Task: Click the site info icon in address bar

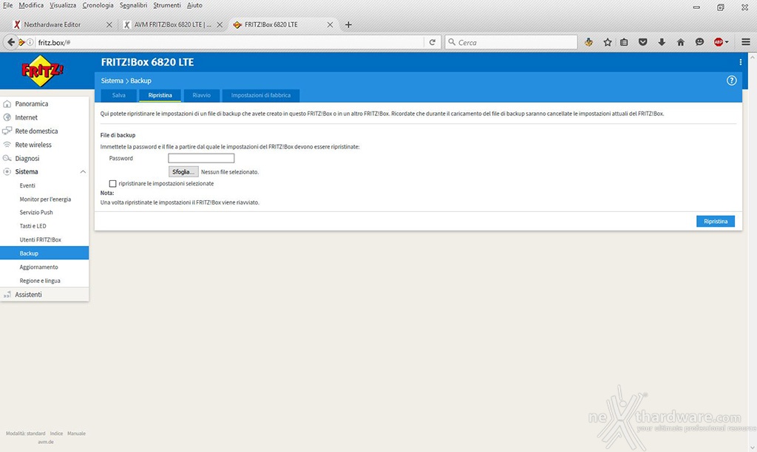Action: [x=30, y=42]
